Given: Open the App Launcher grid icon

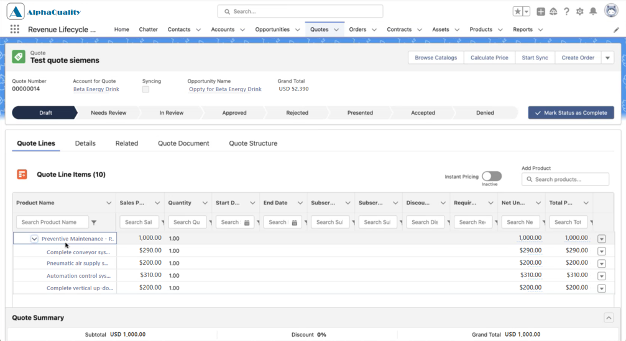Looking at the screenshot, I should click(15, 29).
